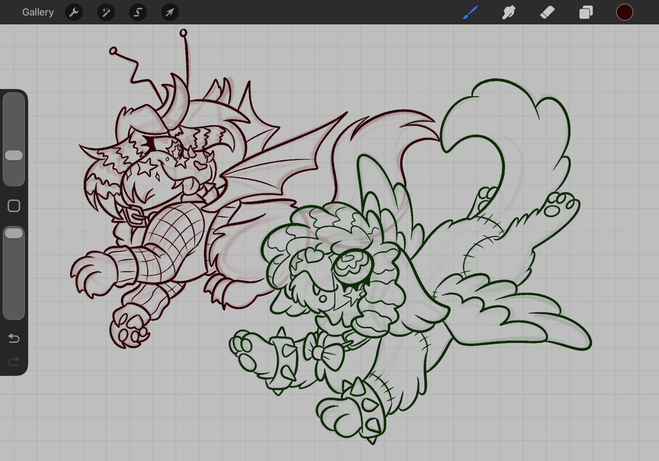659x461 pixels.
Task: Select the Brush paint tool
Action: tap(470, 12)
